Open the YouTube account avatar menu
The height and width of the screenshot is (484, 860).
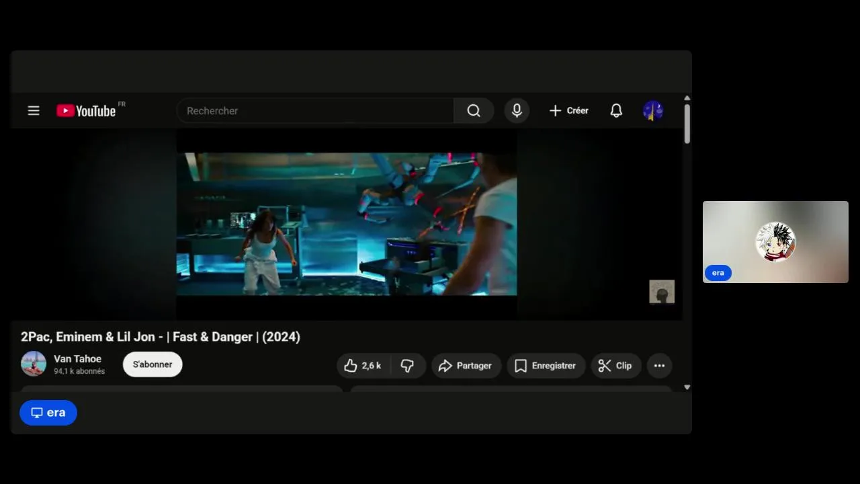[653, 111]
